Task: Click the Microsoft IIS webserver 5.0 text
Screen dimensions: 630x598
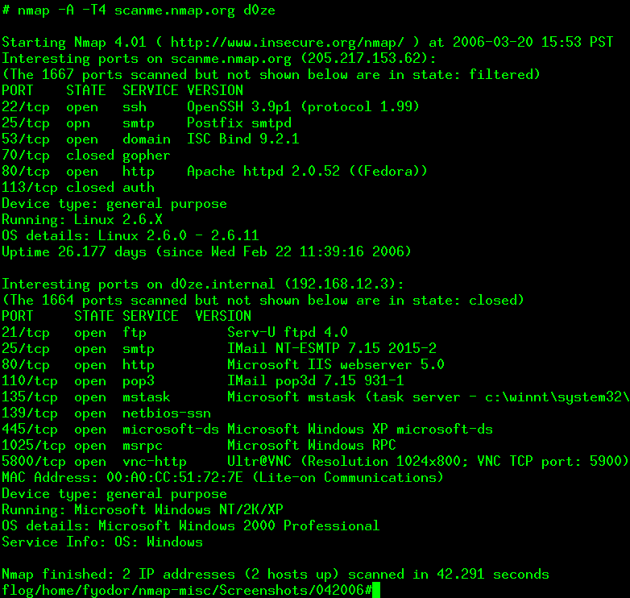Action: coord(335,364)
